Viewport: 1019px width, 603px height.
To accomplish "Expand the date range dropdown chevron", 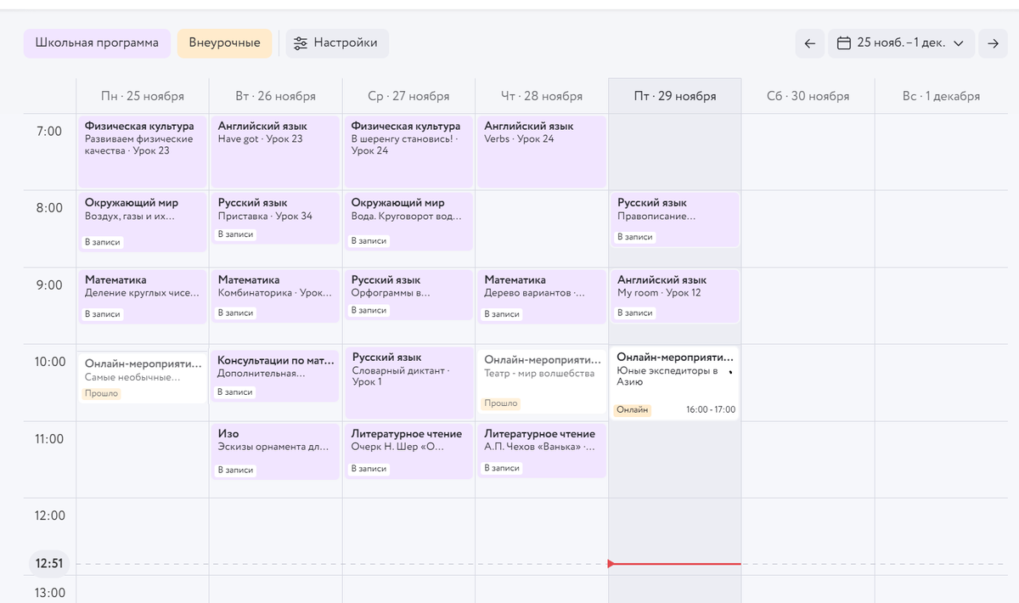I will [x=959, y=43].
